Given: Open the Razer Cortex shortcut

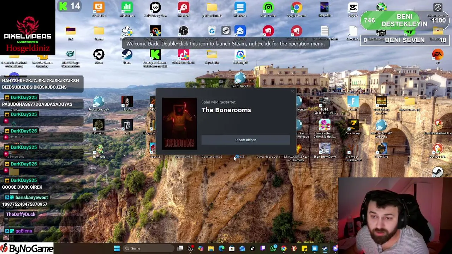Looking at the screenshot, I should pyautogui.click(x=268, y=10).
